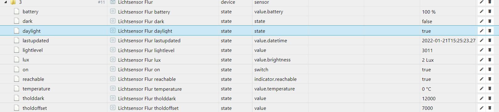Click the daylight value true

click(x=427, y=31)
